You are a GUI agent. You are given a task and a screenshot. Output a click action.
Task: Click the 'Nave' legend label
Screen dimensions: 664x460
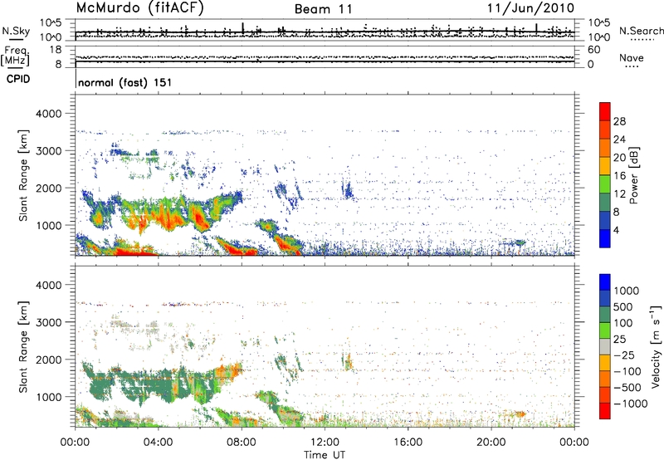pyautogui.click(x=631, y=57)
